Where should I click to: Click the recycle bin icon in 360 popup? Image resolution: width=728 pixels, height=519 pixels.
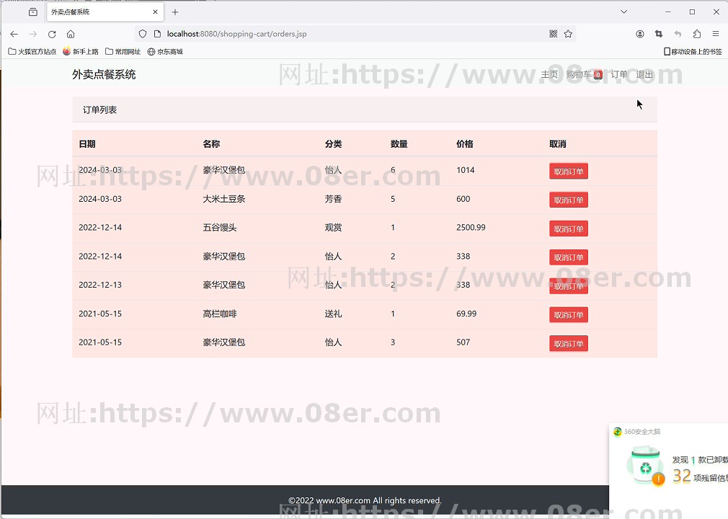coord(647,466)
